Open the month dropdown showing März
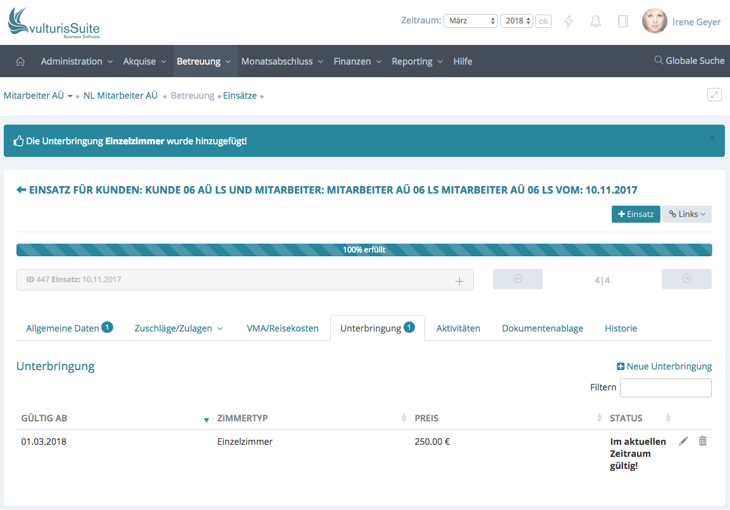 pyautogui.click(x=471, y=21)
